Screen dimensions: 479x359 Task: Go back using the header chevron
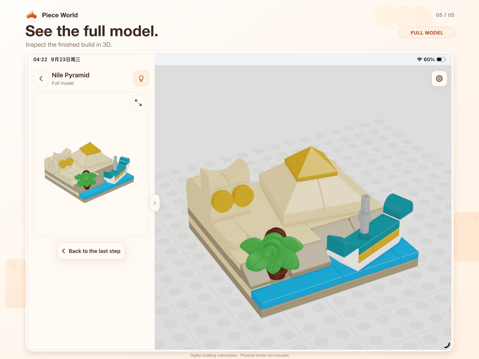point(41,79)
